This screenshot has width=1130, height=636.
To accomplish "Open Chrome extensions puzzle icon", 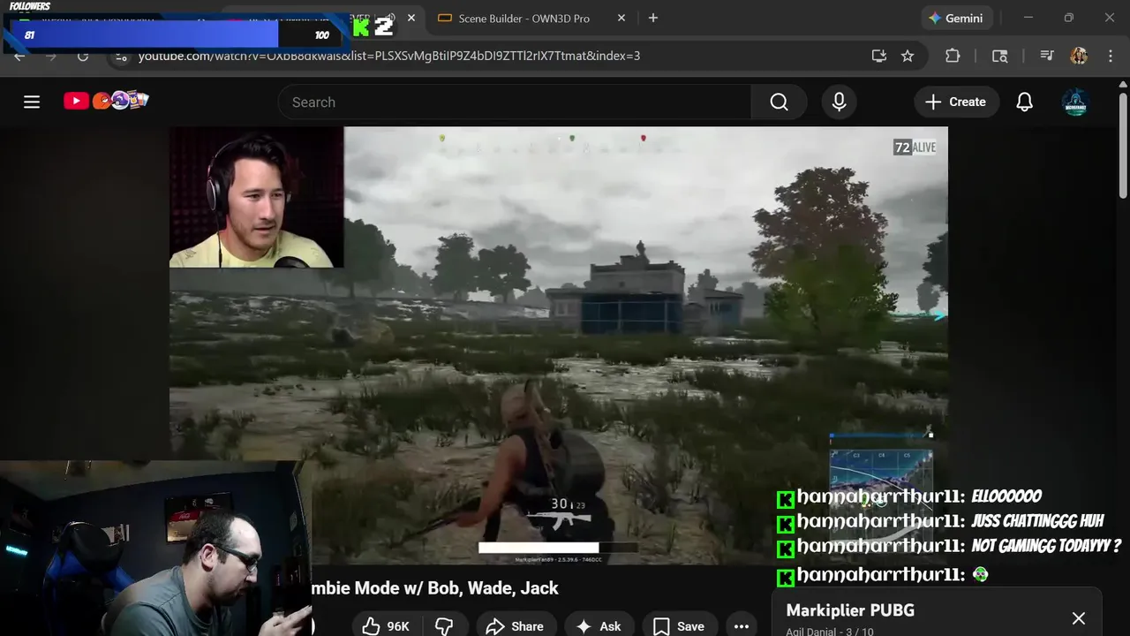I will point(953,56).
